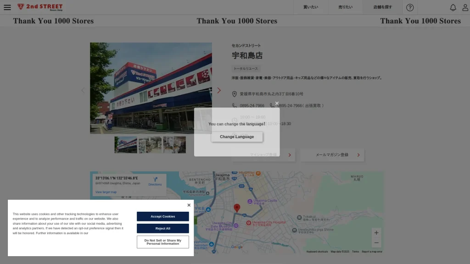The height and width of the screenshot is (264, 470).
Task: Open map Terms link
Action: [x=355, y=252]
